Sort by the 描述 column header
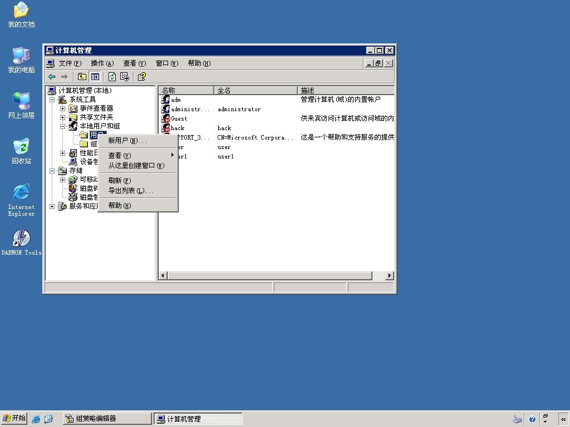 click(x=346, y=90)
